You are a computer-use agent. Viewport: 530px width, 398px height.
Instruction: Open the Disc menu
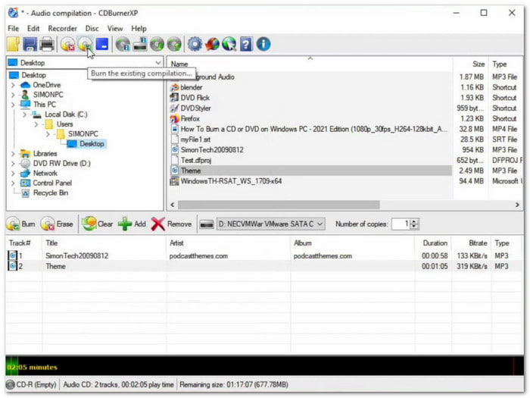pos(92,29)
